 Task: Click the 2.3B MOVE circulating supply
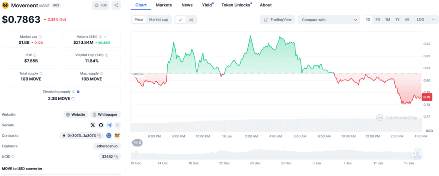pos(60,98)
